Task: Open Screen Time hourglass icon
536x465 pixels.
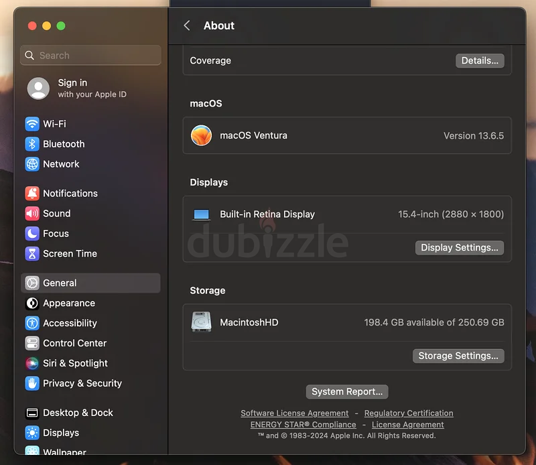Action: coord(32,254)
